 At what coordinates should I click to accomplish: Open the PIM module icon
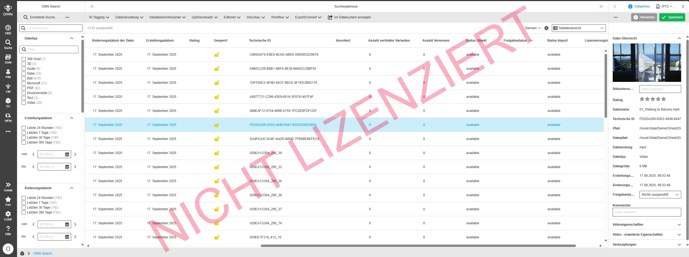coord(8,74)
